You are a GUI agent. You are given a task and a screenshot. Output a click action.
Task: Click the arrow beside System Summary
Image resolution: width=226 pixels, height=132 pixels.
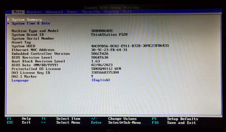click(8, 19)
